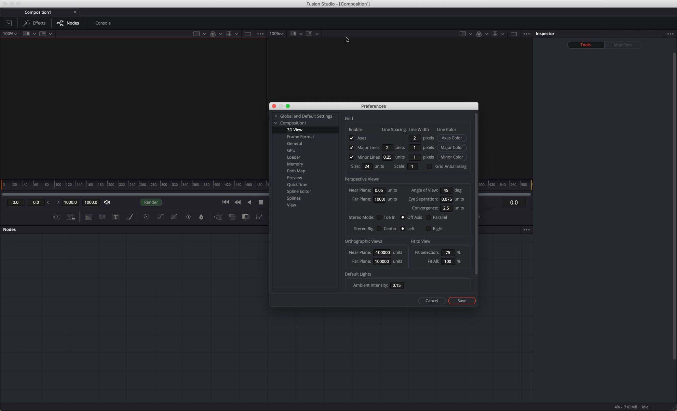Image resolution: width=677 pixels, height=411 pixels.
Task: Toggle the audio speaker icon
Action: click(x=107, y=202)
